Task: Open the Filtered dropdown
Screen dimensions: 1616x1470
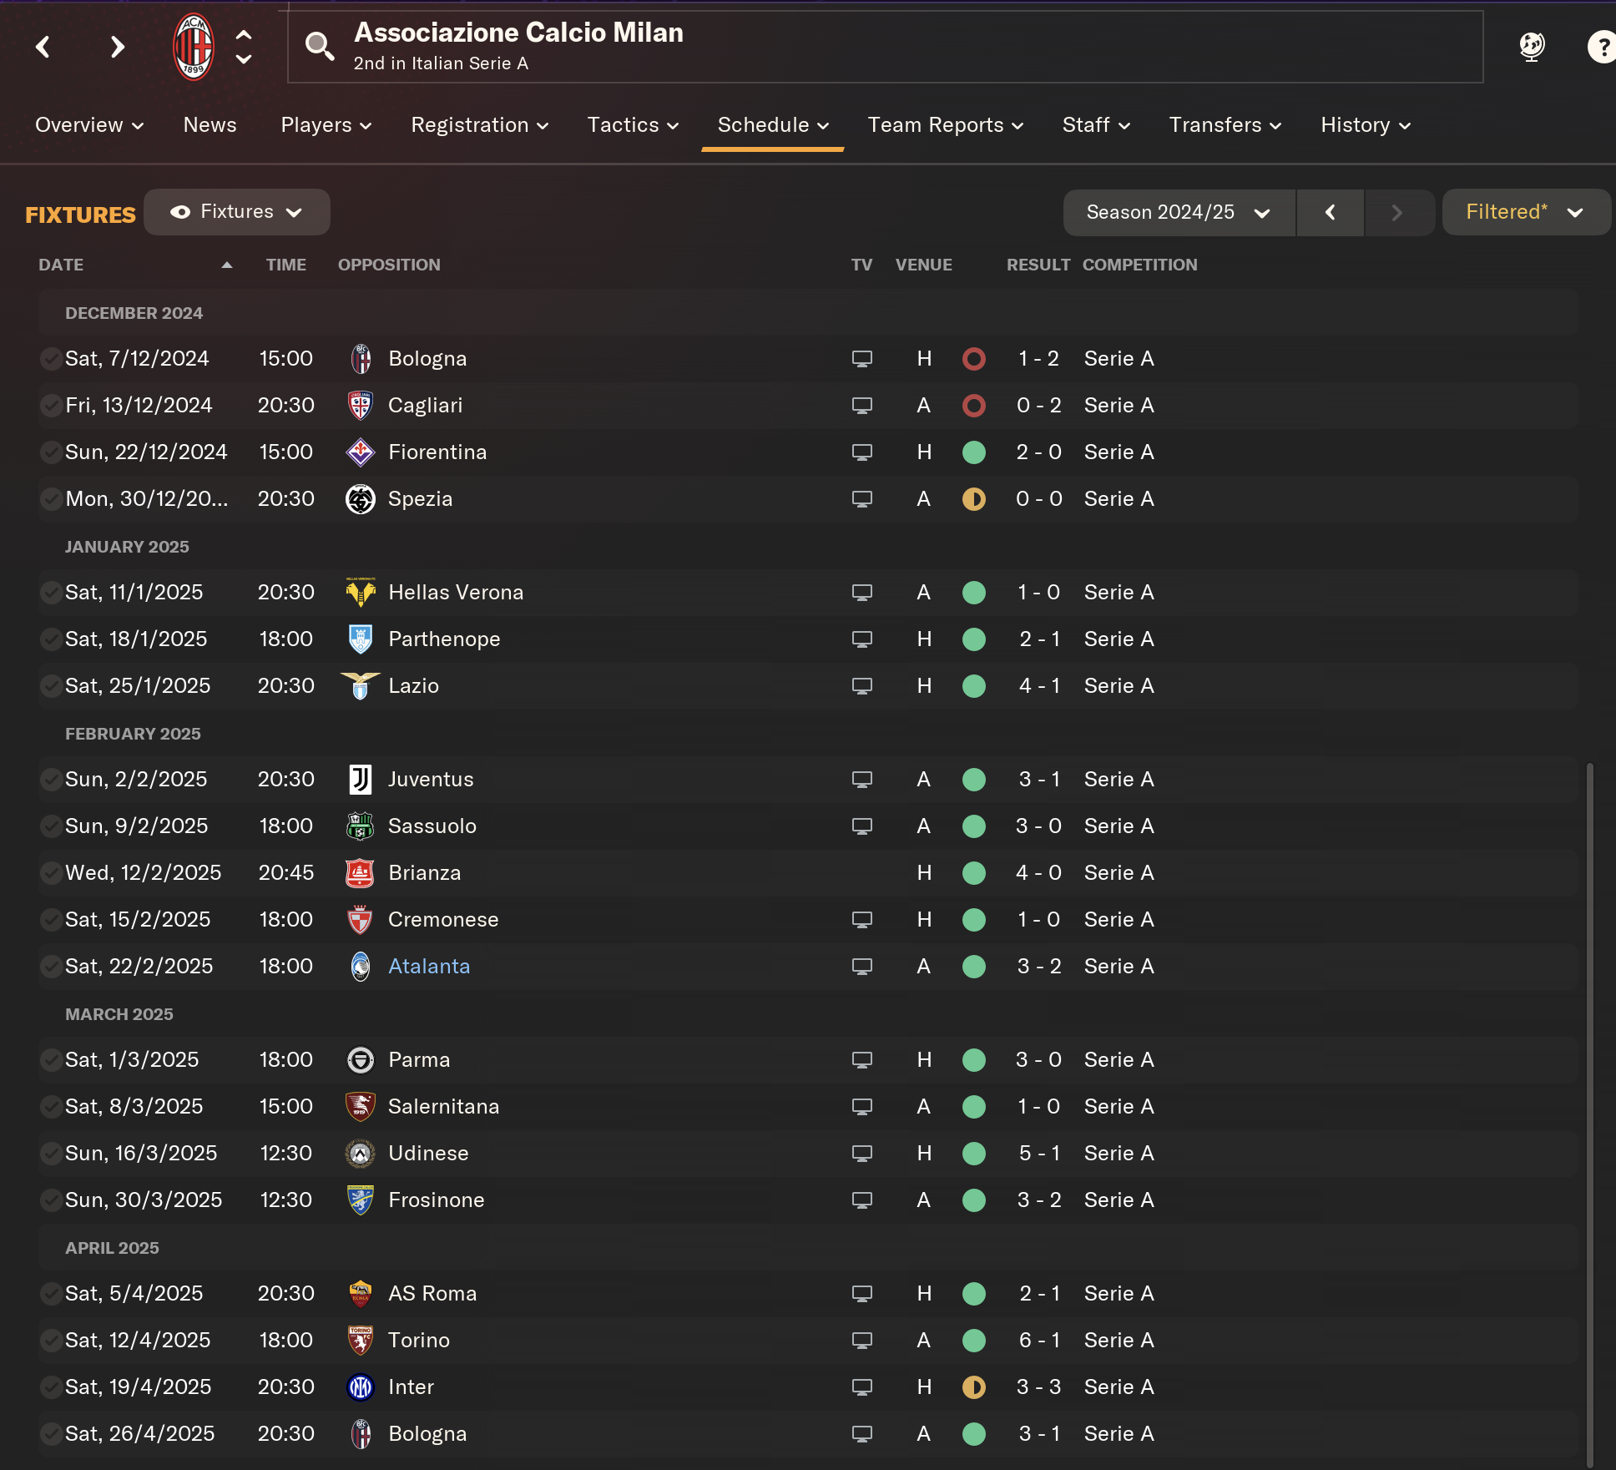Action: [1524, 212]
